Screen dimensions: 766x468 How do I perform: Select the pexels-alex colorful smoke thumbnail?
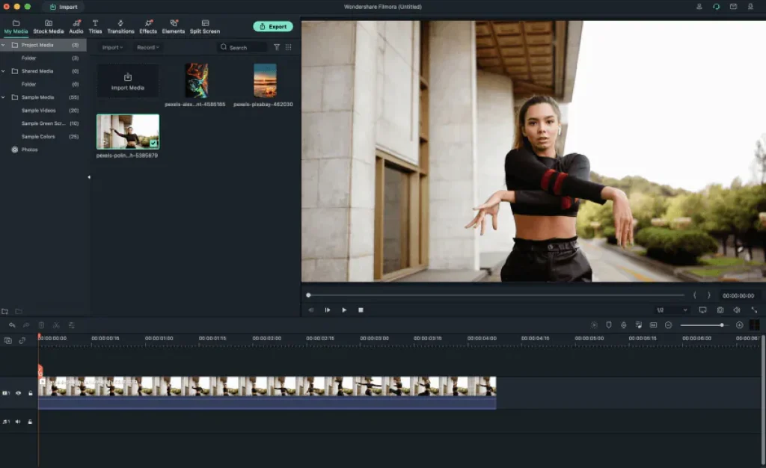(197, 81)
